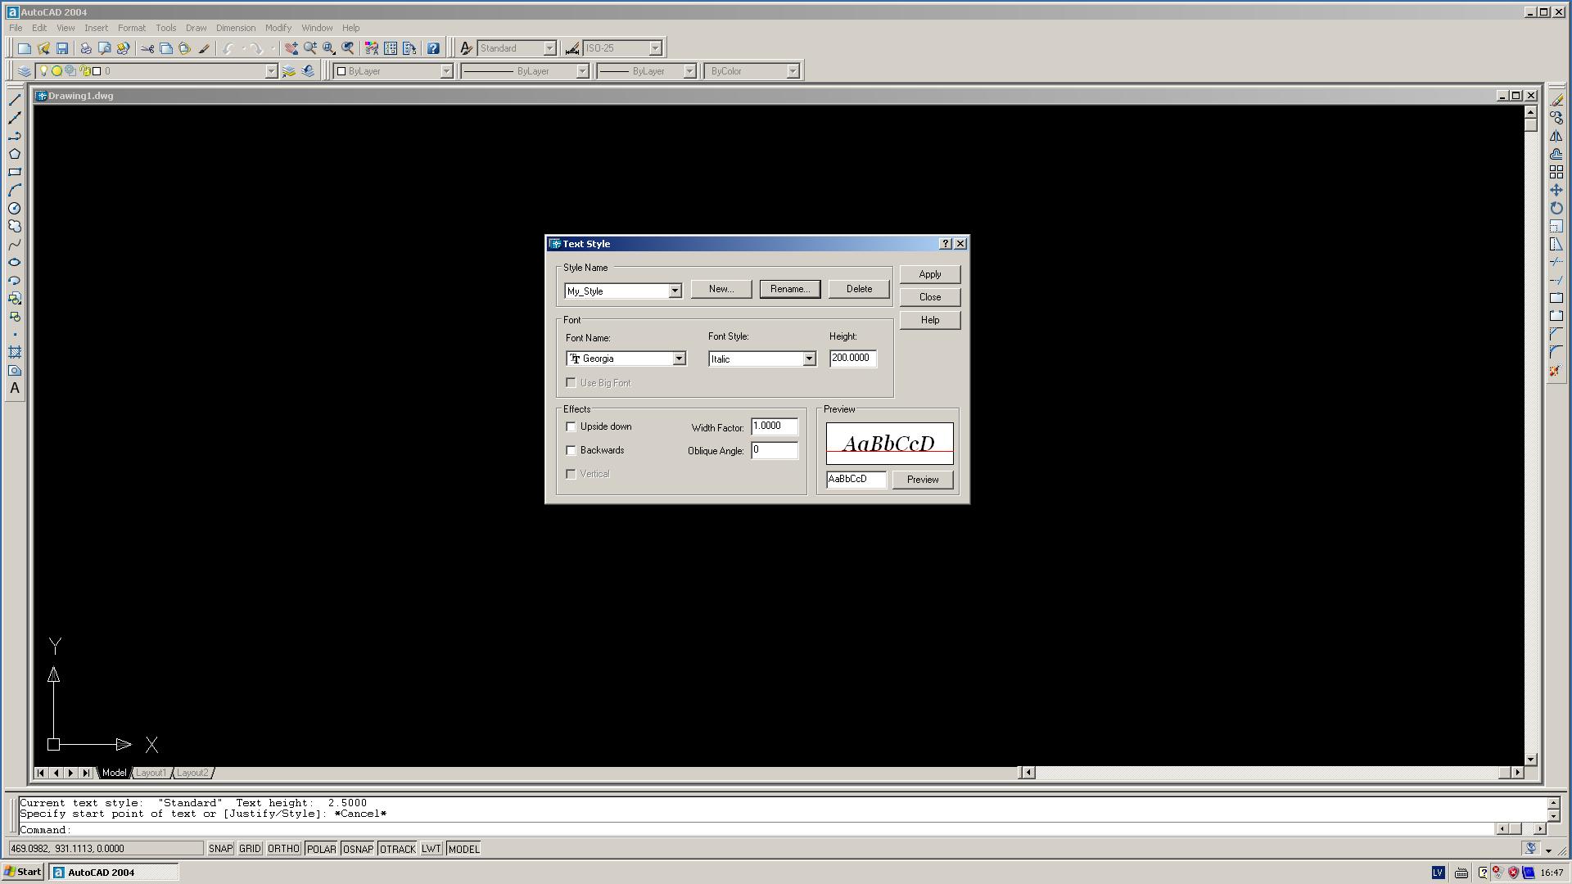This screenshot has height=884, width=1572.
Task: Click the Multiline Text tool icon
Action: tap(15, 389)
